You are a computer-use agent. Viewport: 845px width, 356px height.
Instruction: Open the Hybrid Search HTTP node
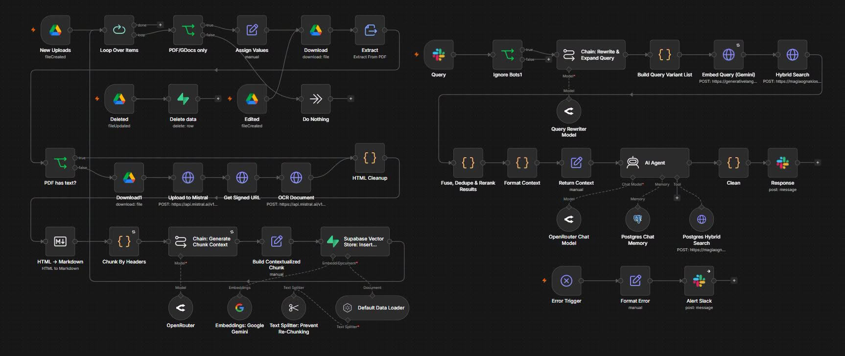(792, 55)
